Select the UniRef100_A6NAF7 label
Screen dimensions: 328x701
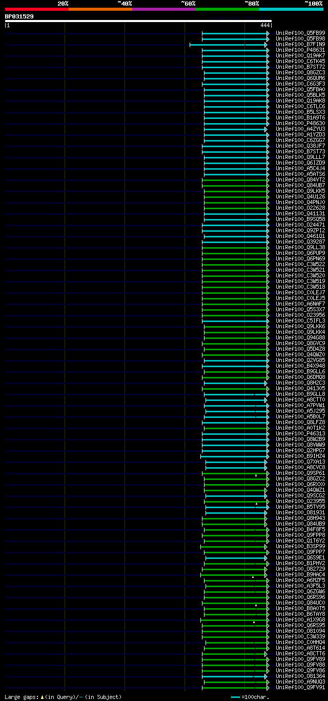(x=300, y=304)
